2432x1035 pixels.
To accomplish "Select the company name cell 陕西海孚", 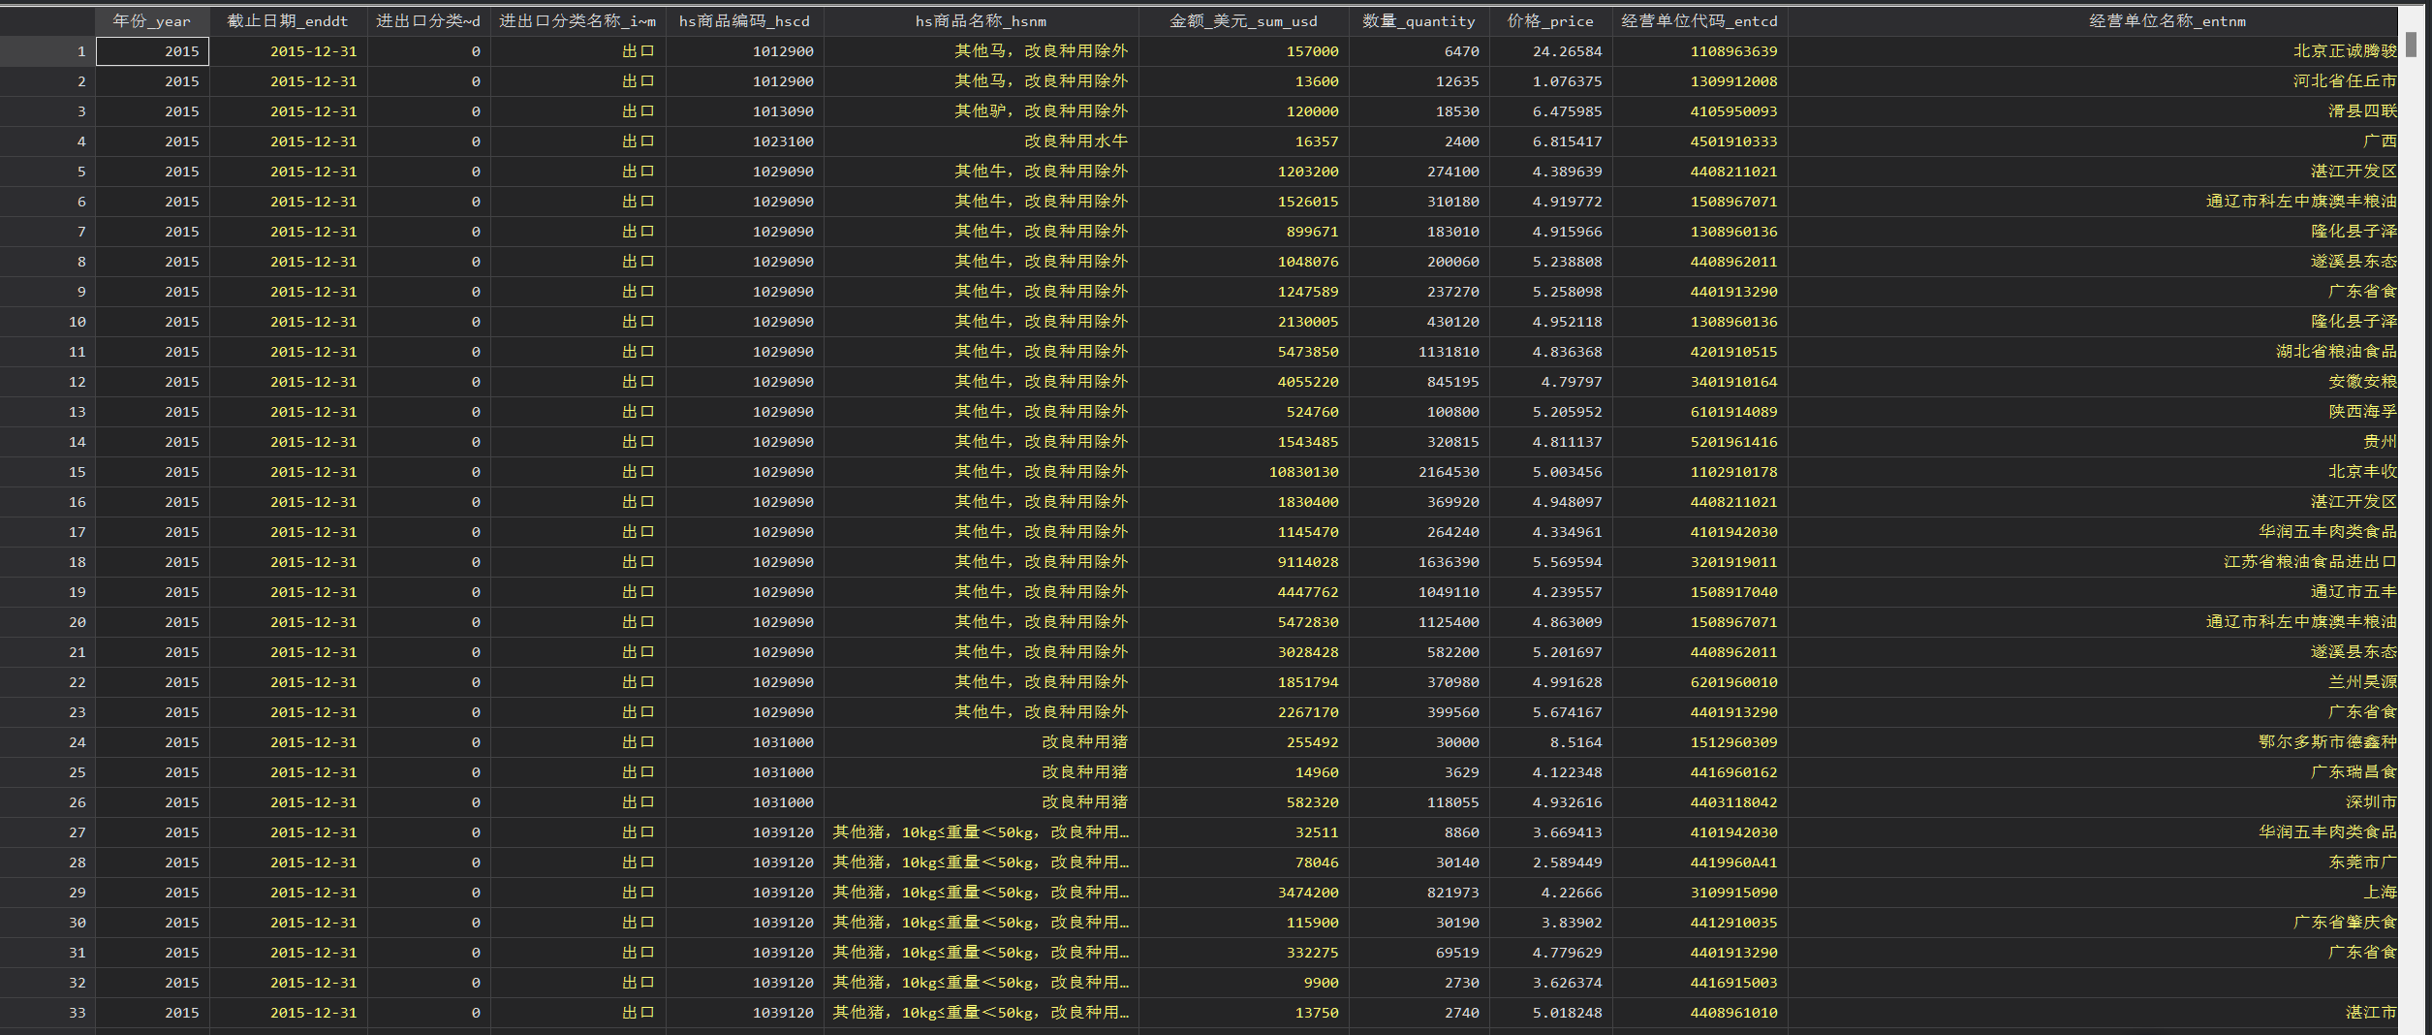I will (2093, 412).
